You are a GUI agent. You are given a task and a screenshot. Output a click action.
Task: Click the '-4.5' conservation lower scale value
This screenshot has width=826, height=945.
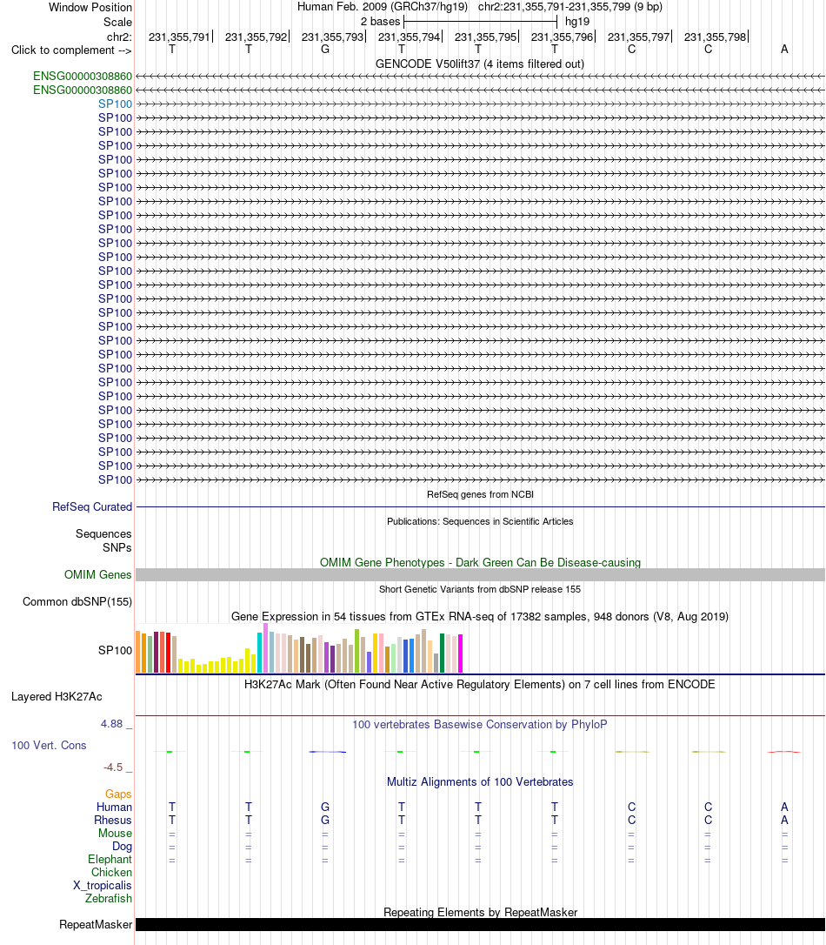click(x=112, y=767)
